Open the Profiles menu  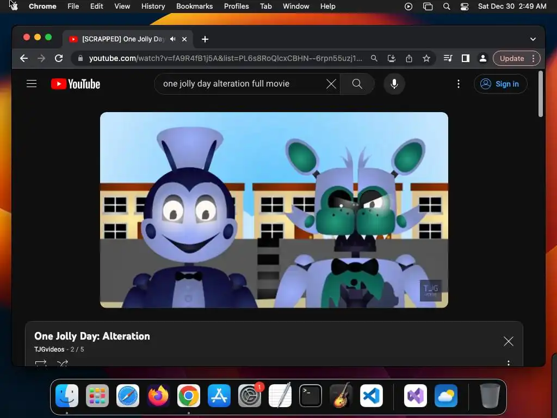click(x=236, y=7)
